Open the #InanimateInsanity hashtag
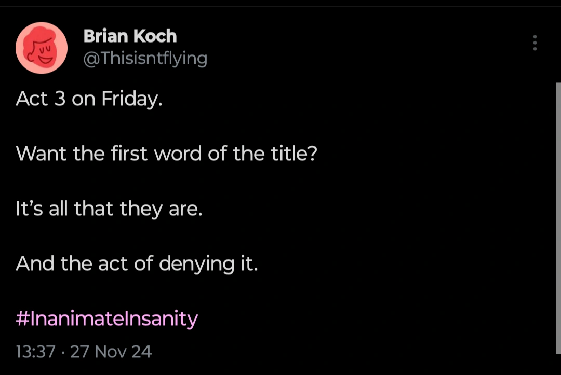This screenshot has height=375, width=561. click(106, 318)
